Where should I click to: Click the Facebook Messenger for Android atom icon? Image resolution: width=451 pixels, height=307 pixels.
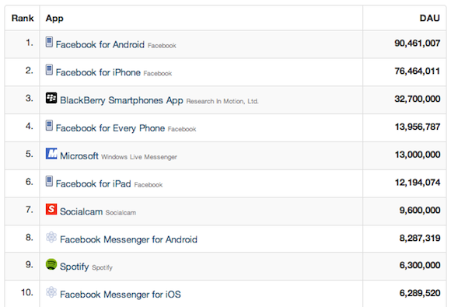click(x=51, y=237)
